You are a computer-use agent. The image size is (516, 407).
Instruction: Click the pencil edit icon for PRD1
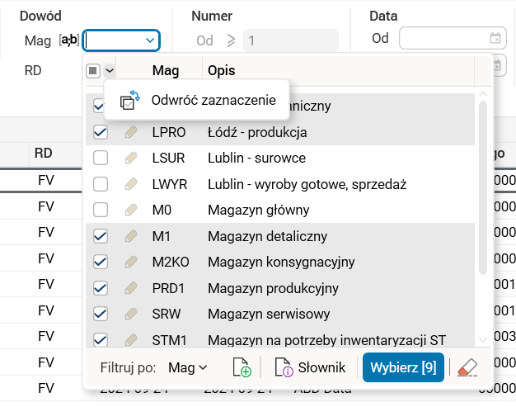pos(131,288)
